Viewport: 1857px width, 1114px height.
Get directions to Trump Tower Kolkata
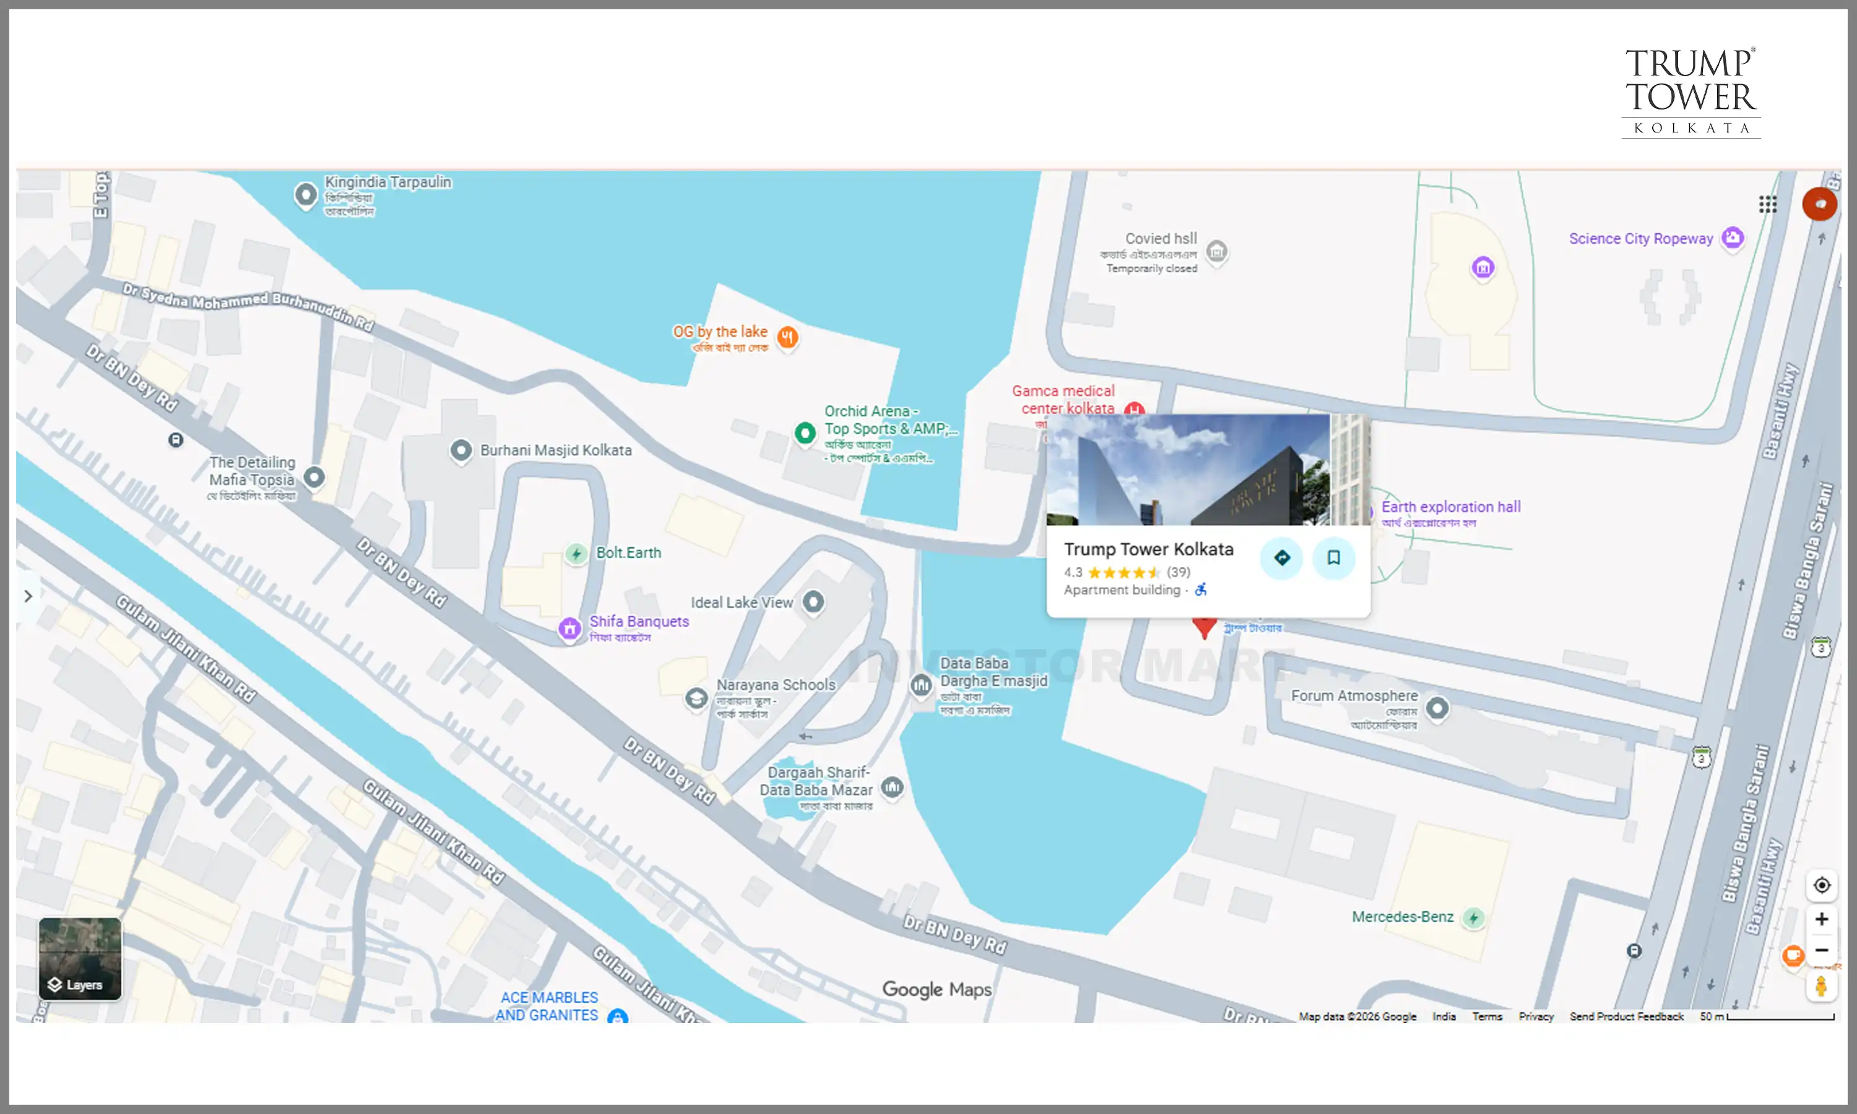(x=1282, y=558)
